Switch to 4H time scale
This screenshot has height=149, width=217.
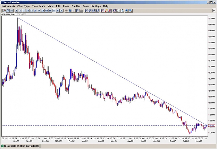pyautogui.click(x=47, y=10)
